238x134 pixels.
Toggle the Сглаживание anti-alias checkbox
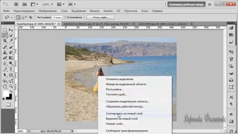click(65, 17)
